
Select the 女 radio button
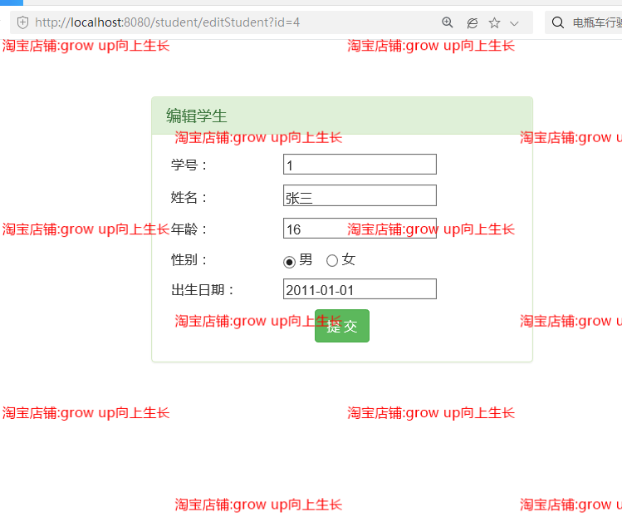332,260
